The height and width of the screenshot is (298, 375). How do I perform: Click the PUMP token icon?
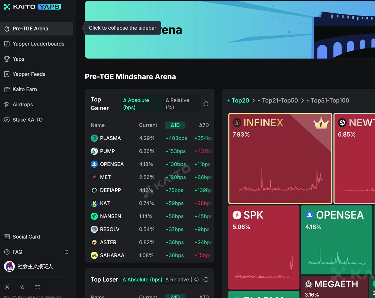[x=94, y=151]
